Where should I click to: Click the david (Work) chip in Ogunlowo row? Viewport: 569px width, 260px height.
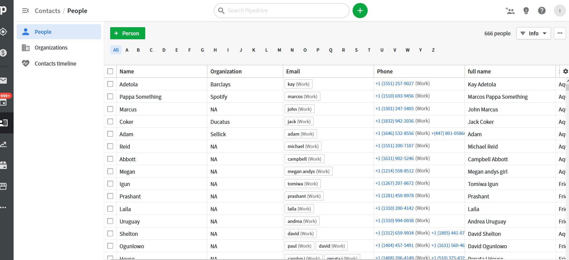click(332, 246)
